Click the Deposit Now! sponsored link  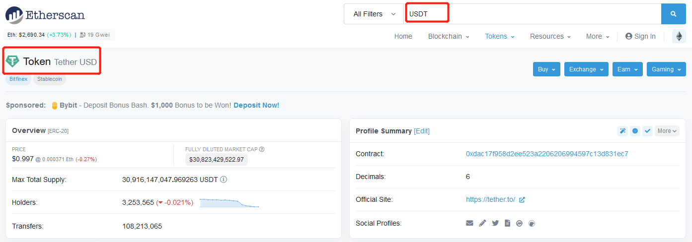(256, 105)
